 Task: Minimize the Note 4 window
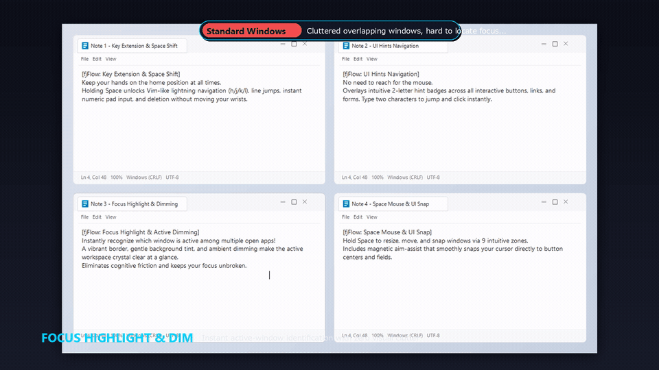coord(544,201)
